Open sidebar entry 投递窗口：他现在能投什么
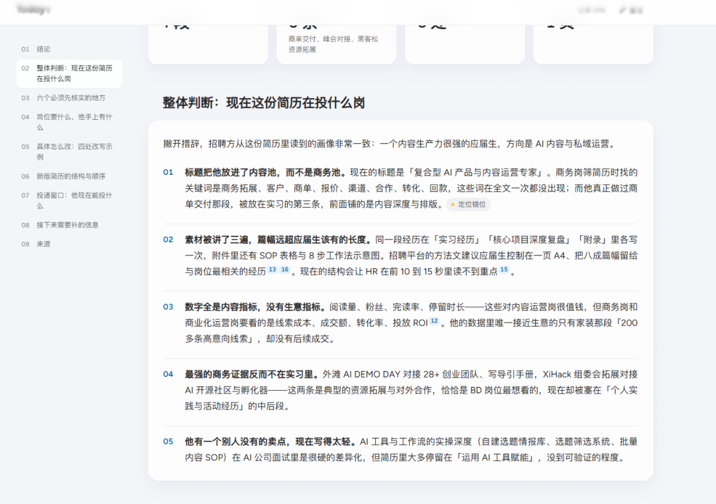 pos(70,201)
